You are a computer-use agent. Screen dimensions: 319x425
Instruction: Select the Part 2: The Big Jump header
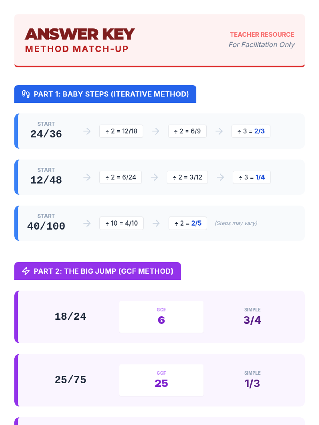(x=98, y=271)
